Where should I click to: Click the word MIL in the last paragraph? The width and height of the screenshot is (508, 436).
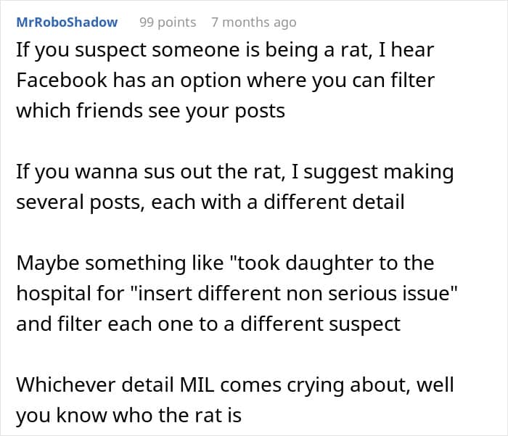click(x=196, y=384)
